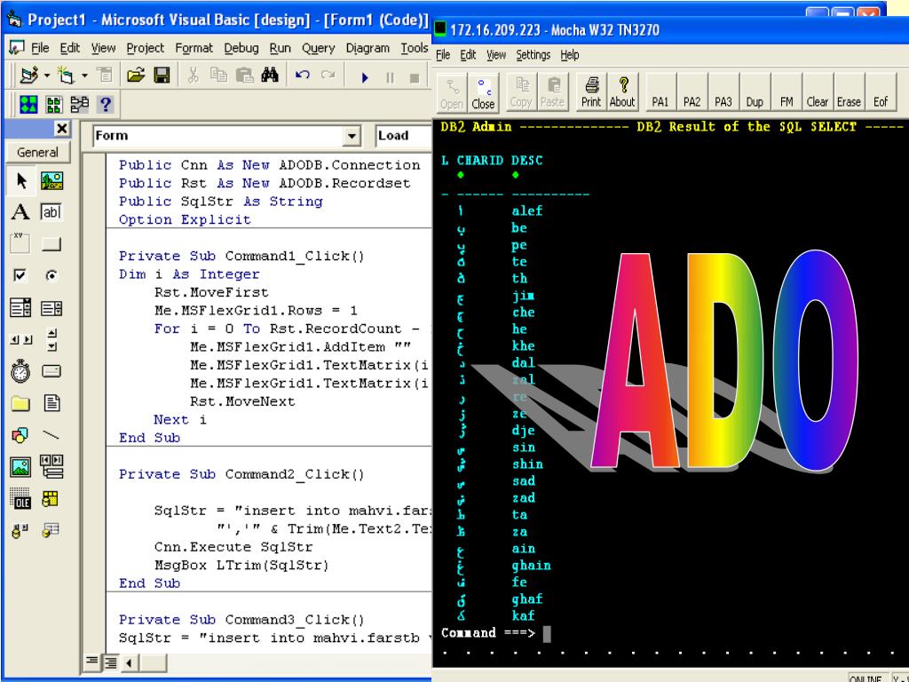This screenshot has width=909, height=682.
Task: Start the program with the blue Run arrow
Action: point(365,77)
